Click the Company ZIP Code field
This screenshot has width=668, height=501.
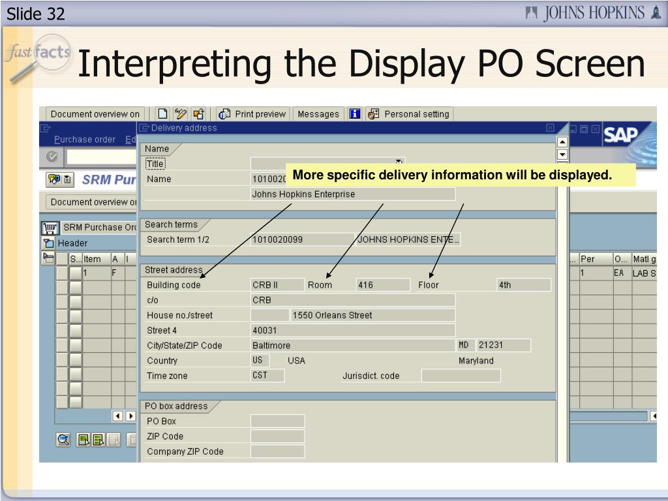click(277, 451)
